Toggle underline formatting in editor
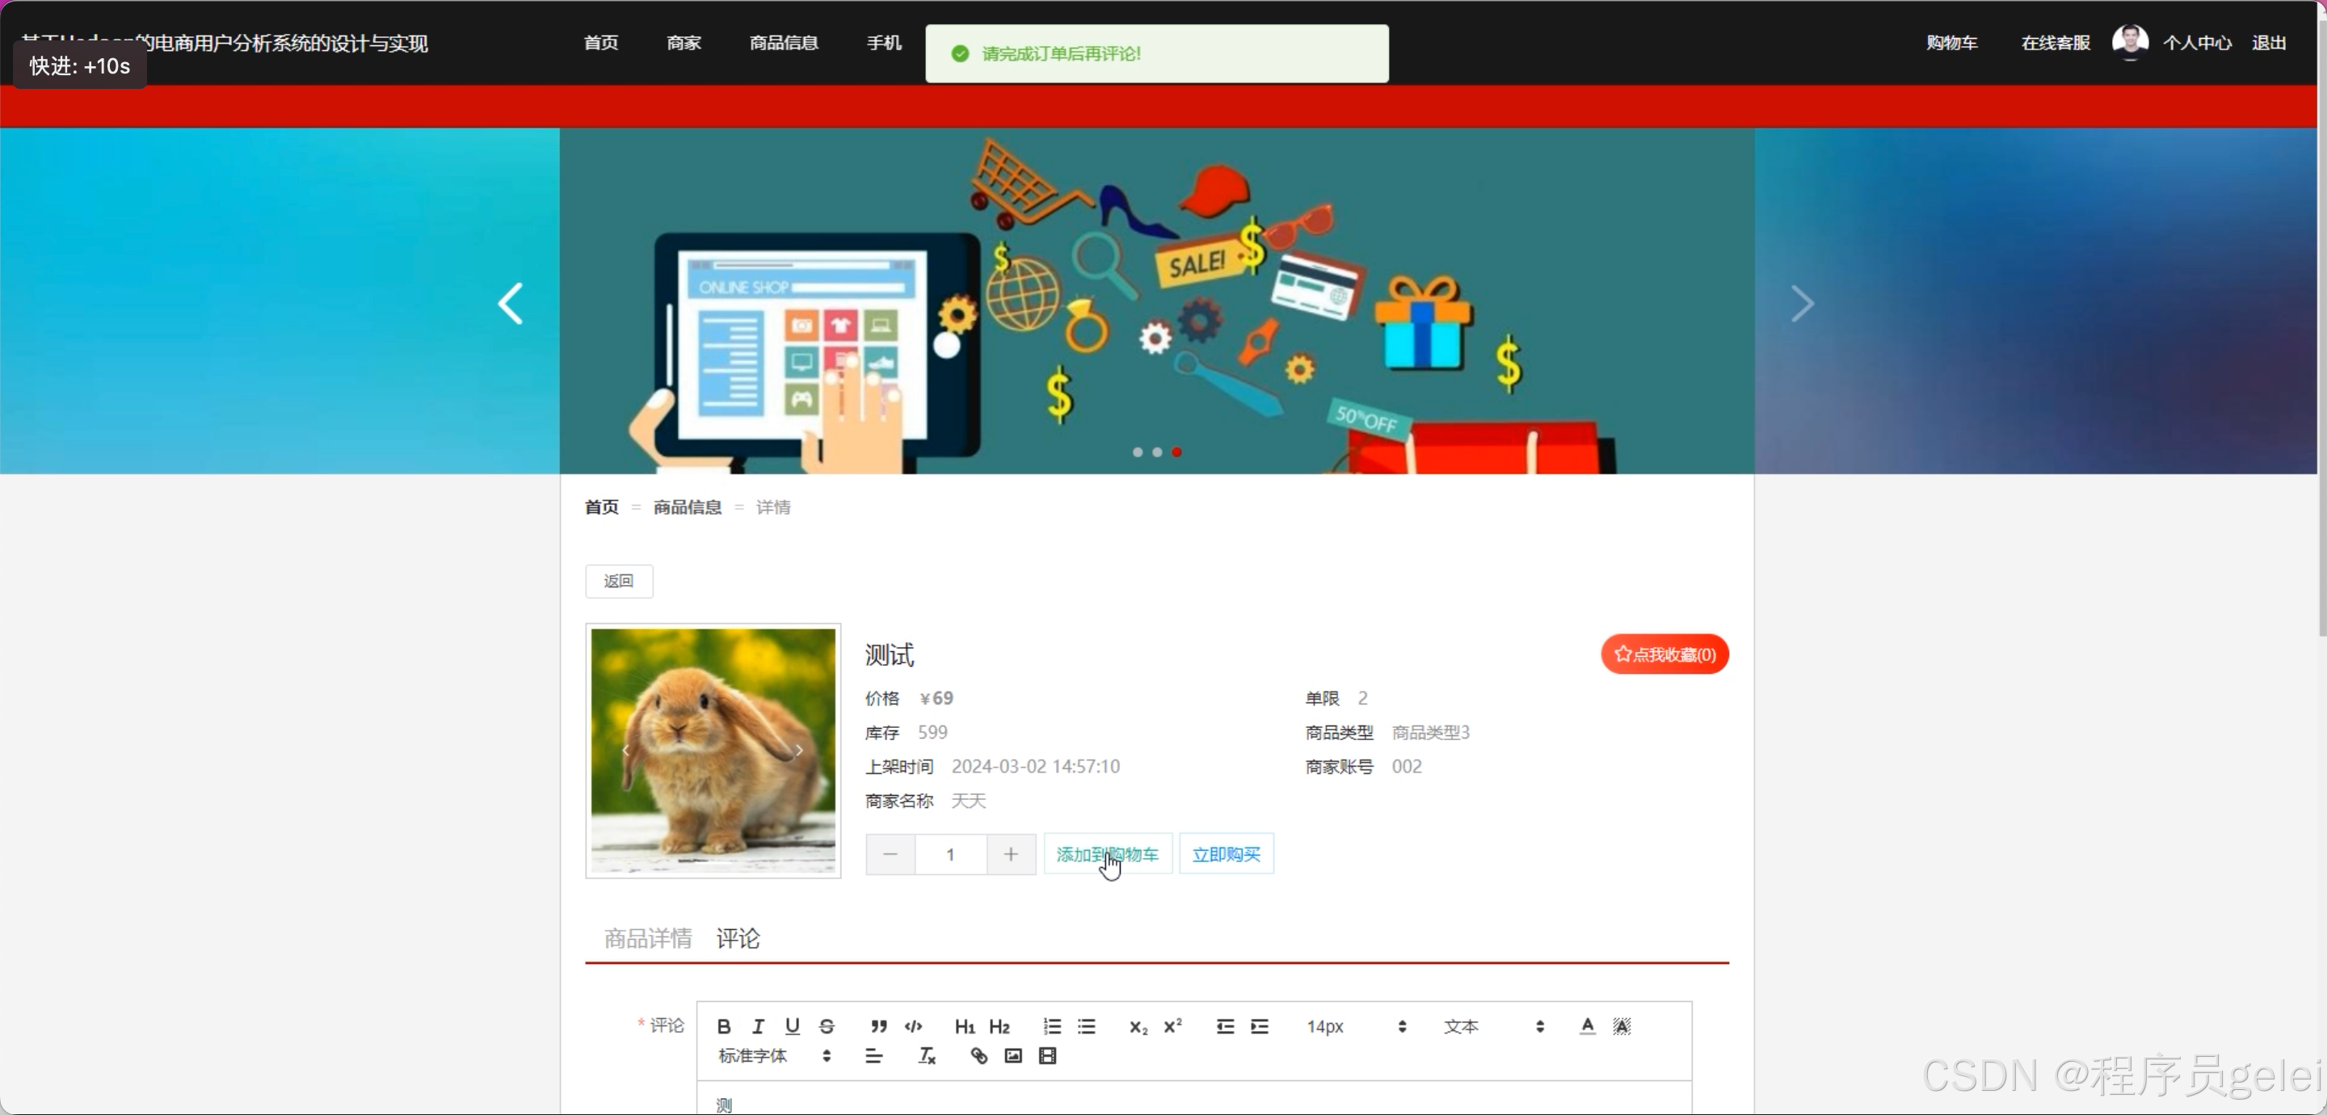The image size is (2327, 1115). click(x=792, y=1026)
